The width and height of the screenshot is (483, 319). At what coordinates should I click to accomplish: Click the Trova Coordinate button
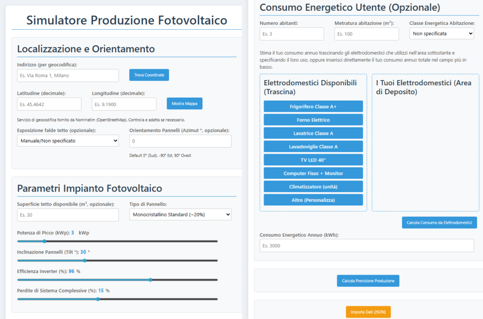pyautogui.click(x=149, y=75)
